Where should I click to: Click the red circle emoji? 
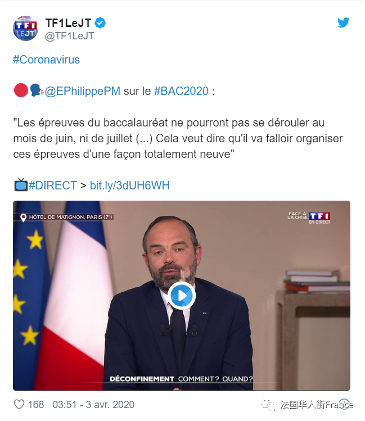[x=21, y=90]
